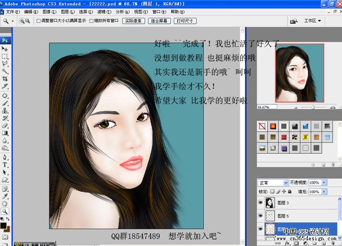342x246 pixels.
Task: Open the 正常 blend mode dropdown
Action: point(273,182)
